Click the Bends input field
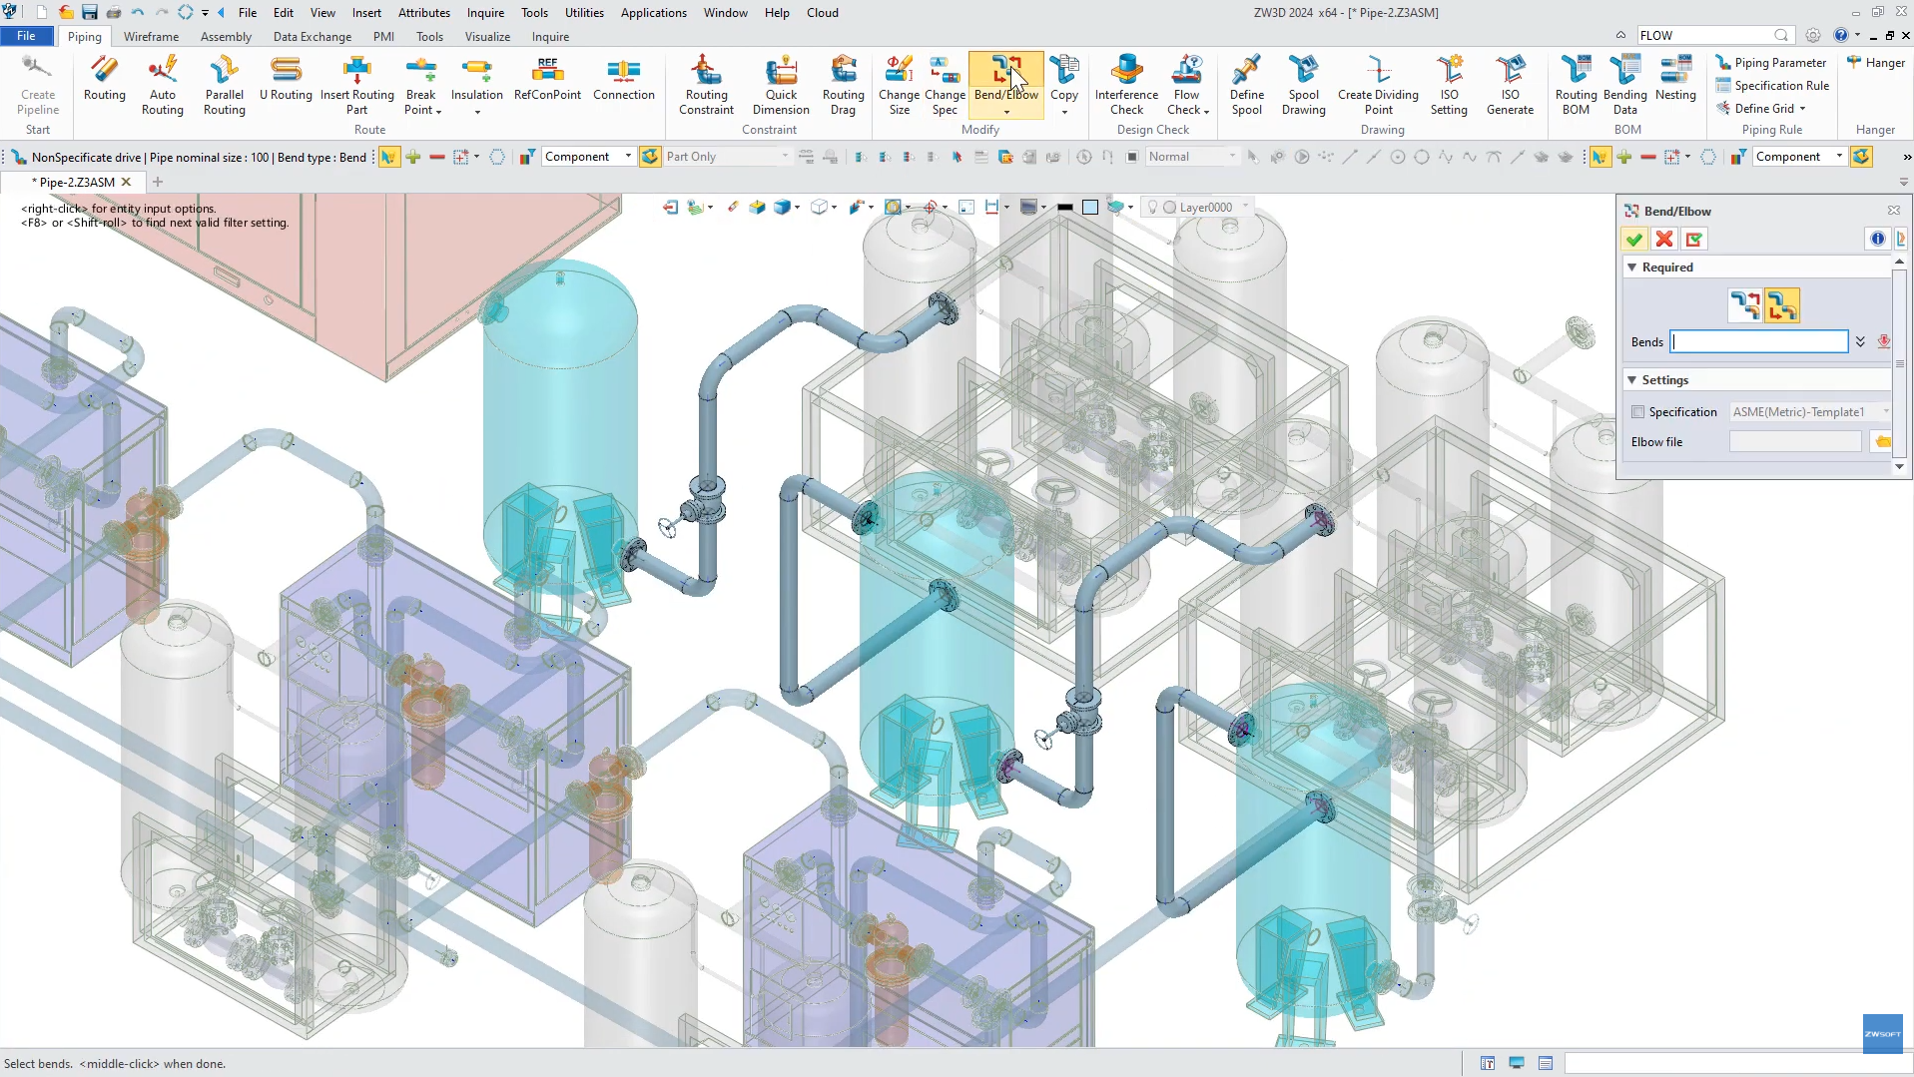The height and width of the screenshot is (1077, 1914). tap(1759, 341)
